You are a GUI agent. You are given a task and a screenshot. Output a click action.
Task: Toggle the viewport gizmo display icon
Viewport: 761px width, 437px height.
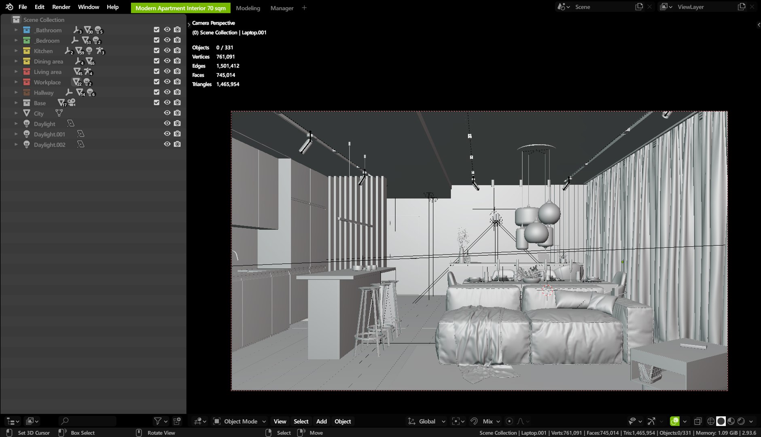click(651, 421)
